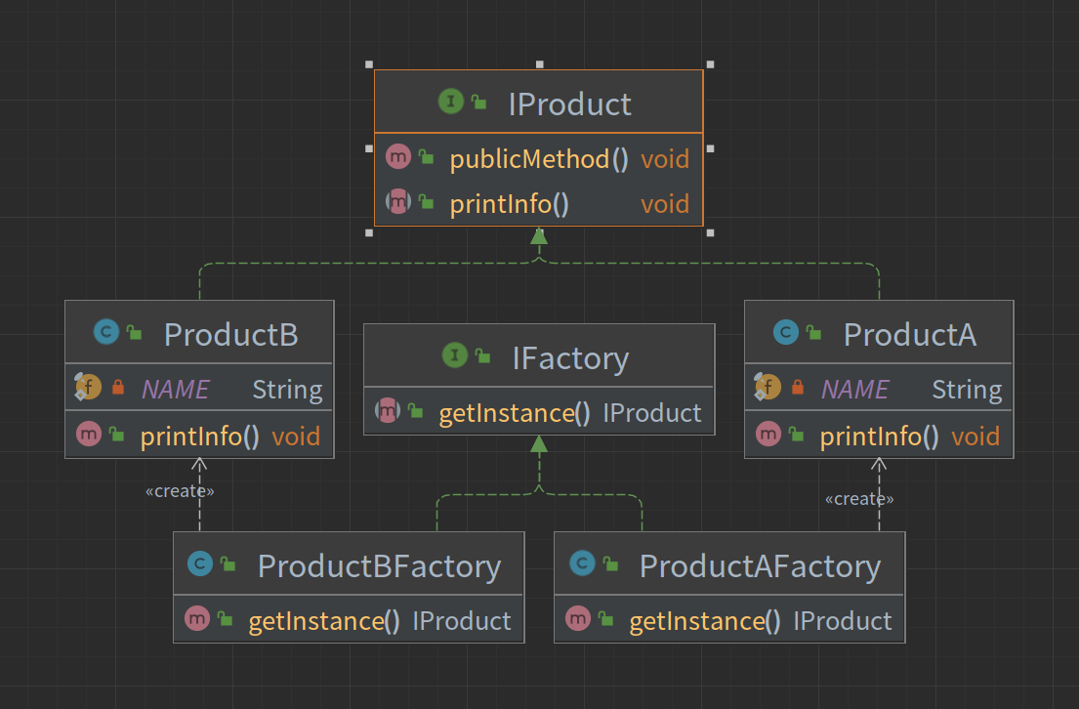Click ProductB's NAME field icon
This screenshot has height=709, width=1079.
[x=88, y=389]
